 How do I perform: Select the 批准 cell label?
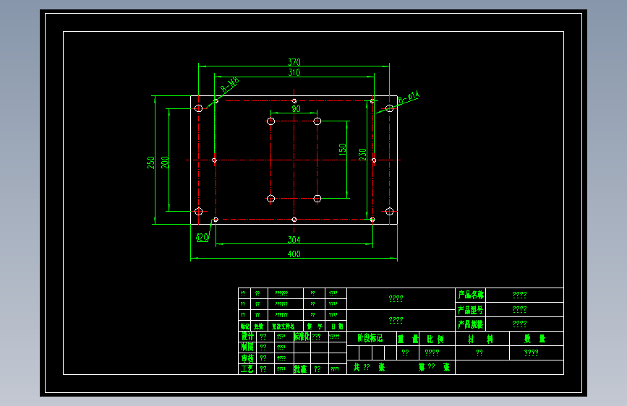(x=301, y=369)
